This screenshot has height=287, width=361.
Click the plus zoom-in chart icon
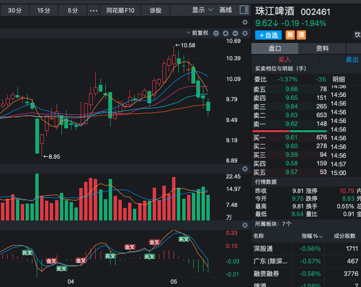click(226, 33)
